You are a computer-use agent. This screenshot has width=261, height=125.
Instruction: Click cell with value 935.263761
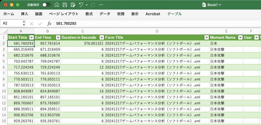click(x=48, y=121)
